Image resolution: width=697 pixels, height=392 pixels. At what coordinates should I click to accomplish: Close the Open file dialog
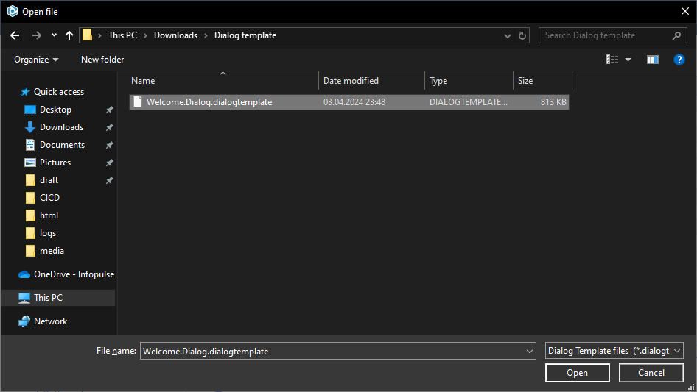(x=685, y=11)
